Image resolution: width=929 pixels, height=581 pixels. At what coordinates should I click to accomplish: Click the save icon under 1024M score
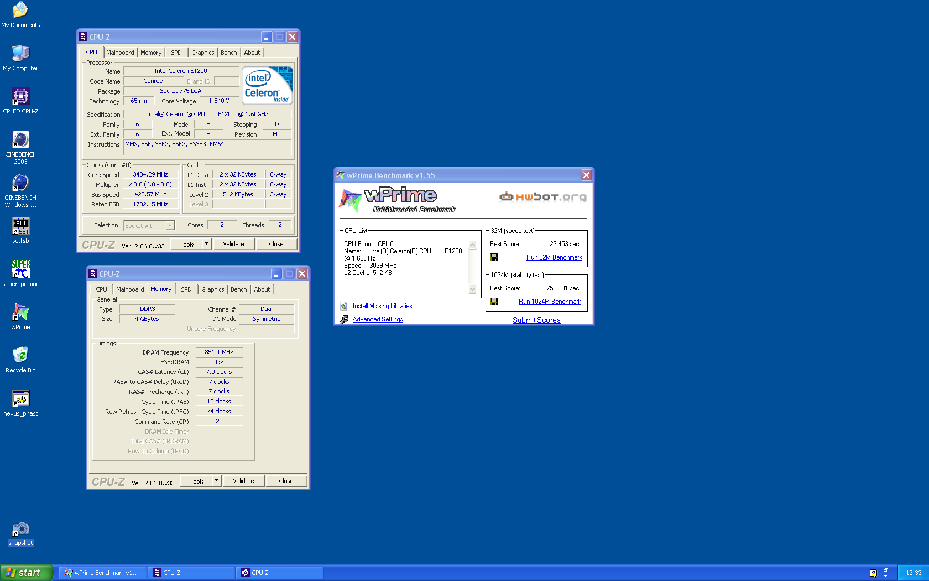point(494,302)
